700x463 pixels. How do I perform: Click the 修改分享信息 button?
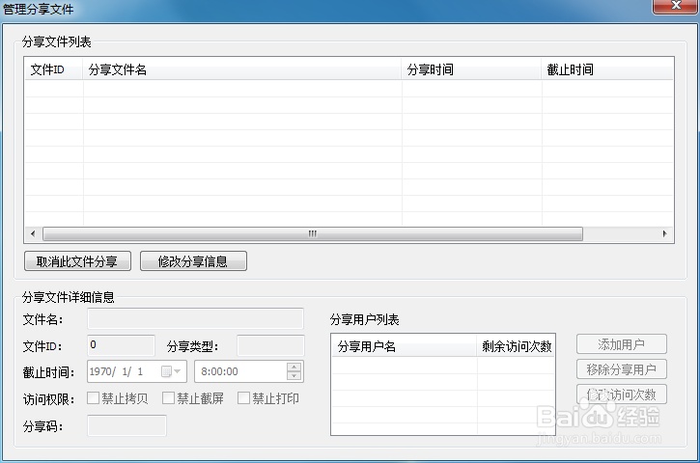(x=193, y=261)
